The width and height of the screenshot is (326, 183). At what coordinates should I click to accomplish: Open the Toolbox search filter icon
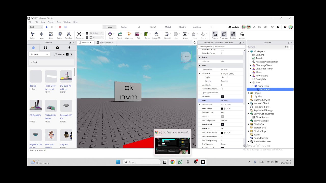(x=71, y=54)
